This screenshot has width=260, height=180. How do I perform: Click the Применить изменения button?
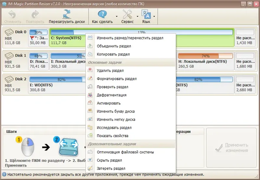pyautogui.click(x=231, y=148)
